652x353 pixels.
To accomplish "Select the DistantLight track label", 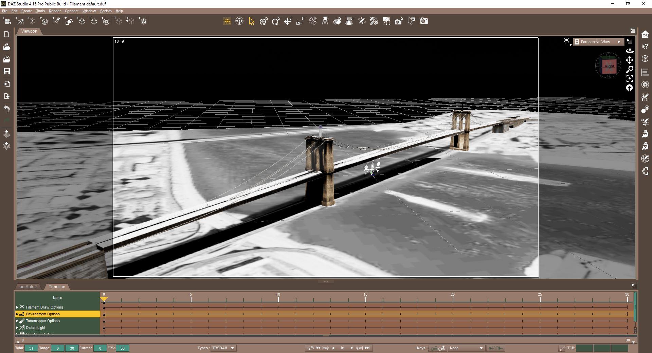I will pos(36,328).
